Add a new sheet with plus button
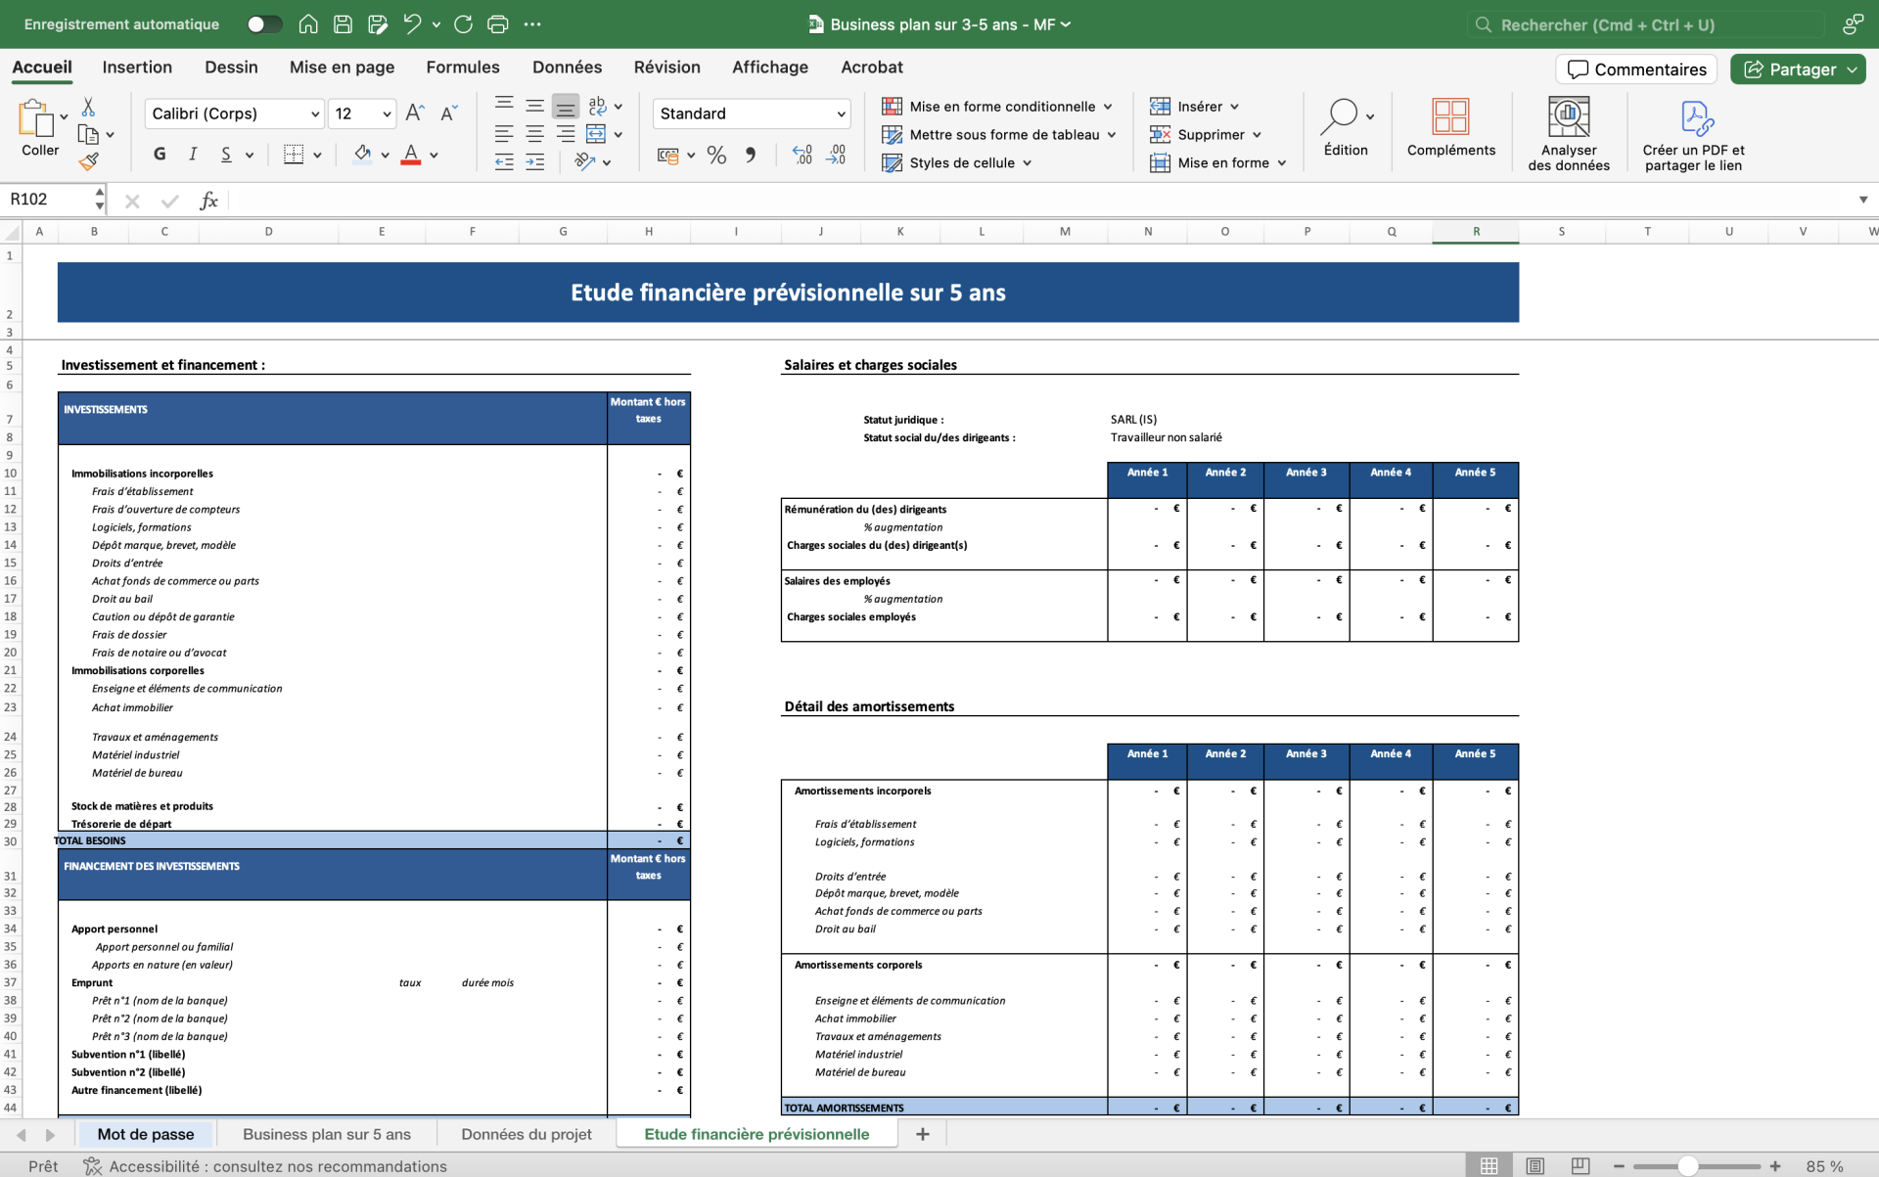The image size is (1879, 1177). point(922,1134)
